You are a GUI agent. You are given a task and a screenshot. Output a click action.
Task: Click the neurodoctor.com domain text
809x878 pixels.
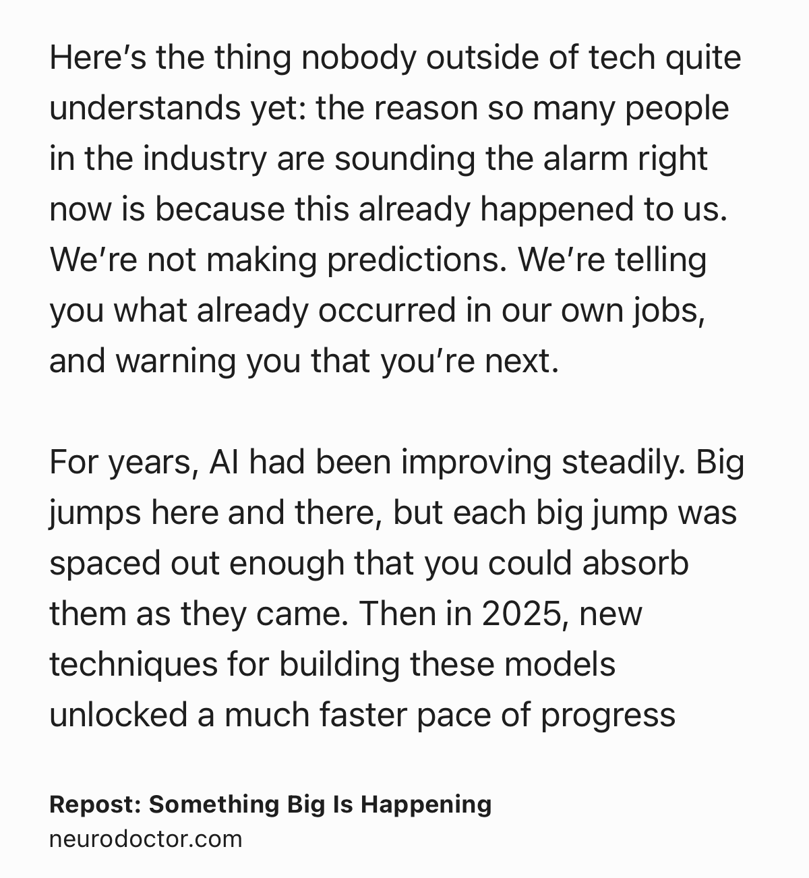pyautogui.click(x=145, y=839)
